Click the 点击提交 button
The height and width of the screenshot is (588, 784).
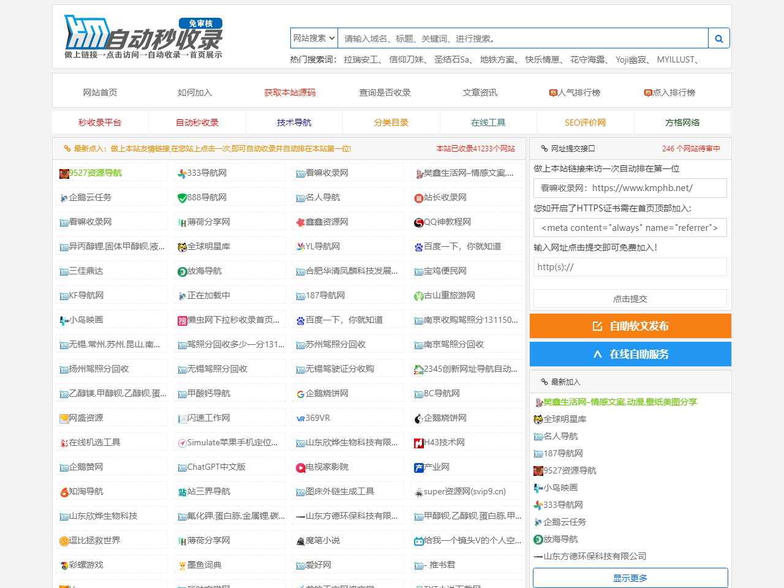[630, 298]
